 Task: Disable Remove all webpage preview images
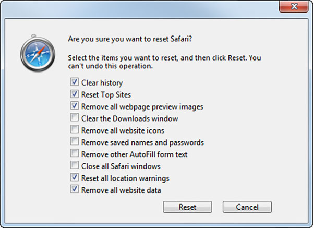click(x=74, y=106)
